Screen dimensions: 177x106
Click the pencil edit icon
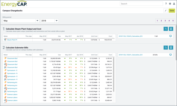pos(165,10)
